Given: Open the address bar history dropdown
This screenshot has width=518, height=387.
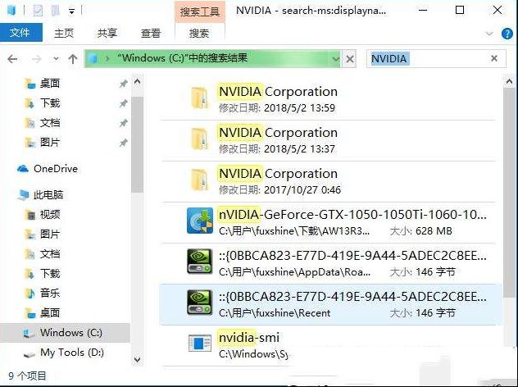Looking at the screenshot, I should click(335, 60).
